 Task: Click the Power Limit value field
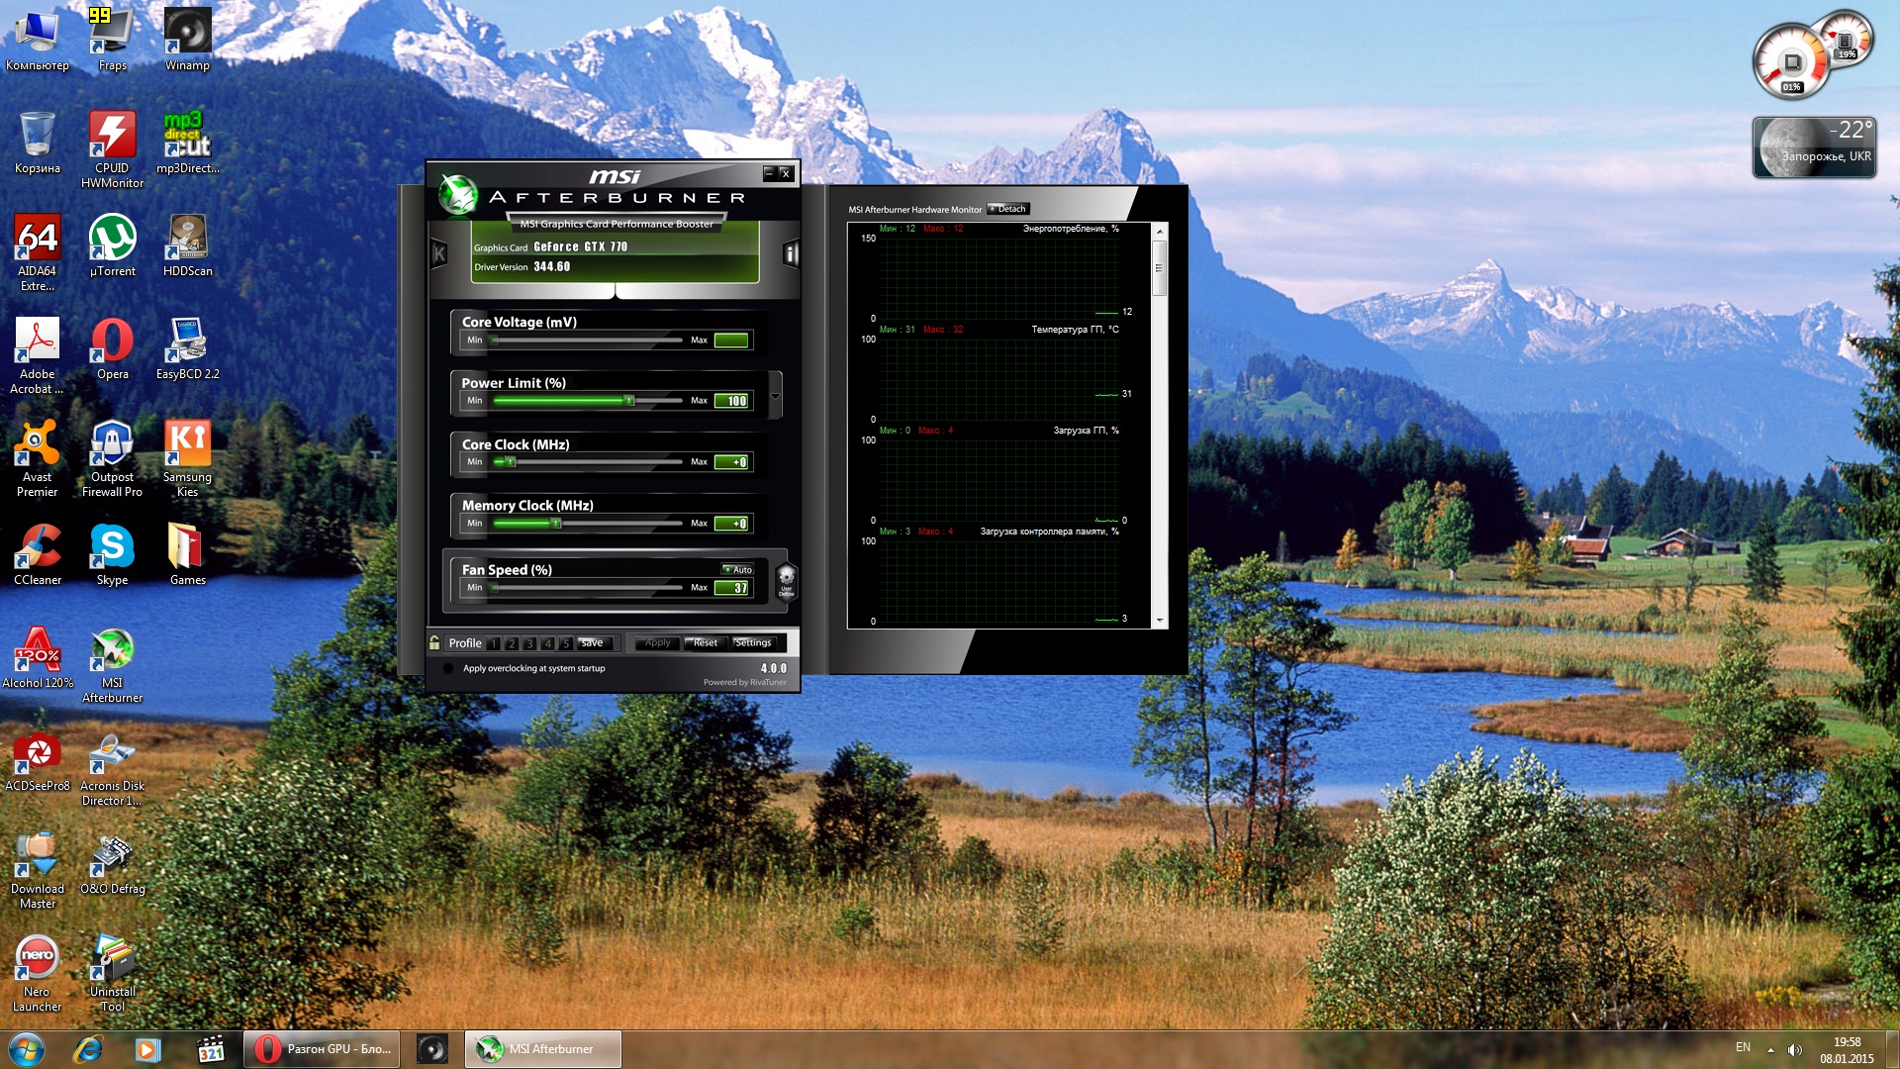(x=732, y=401)
